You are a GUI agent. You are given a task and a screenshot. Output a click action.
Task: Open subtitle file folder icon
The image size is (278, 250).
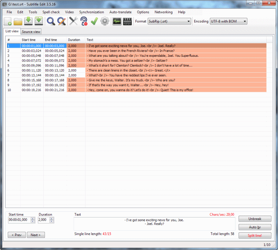(18, 21)
